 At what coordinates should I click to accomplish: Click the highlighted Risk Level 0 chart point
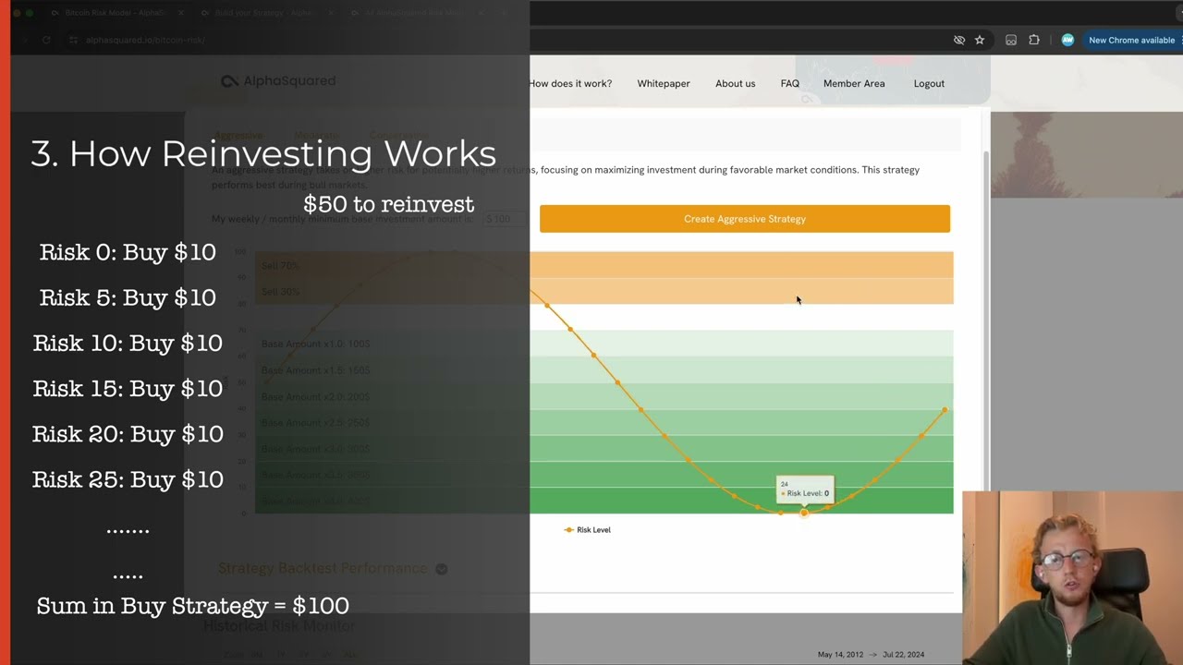(804, 513)
